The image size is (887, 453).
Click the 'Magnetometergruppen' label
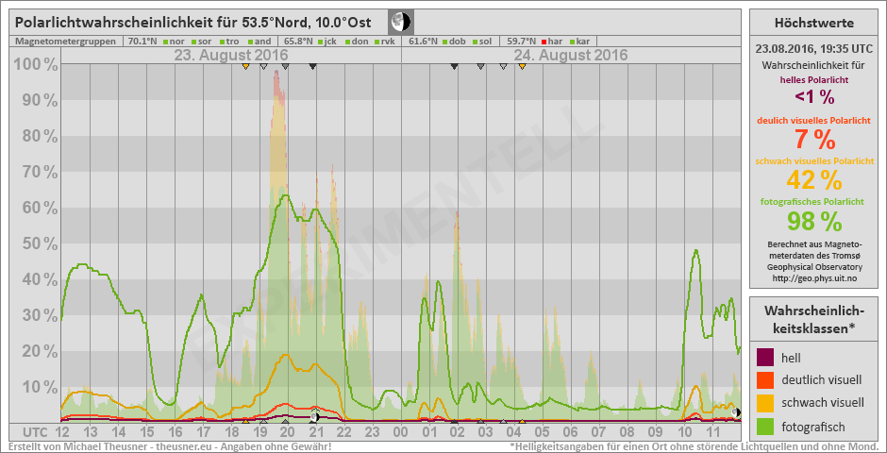66,42
